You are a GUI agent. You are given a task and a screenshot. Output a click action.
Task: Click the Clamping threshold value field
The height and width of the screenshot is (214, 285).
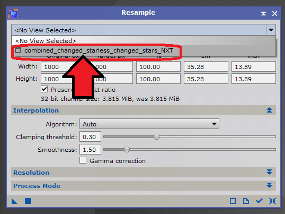click(90, 136)
